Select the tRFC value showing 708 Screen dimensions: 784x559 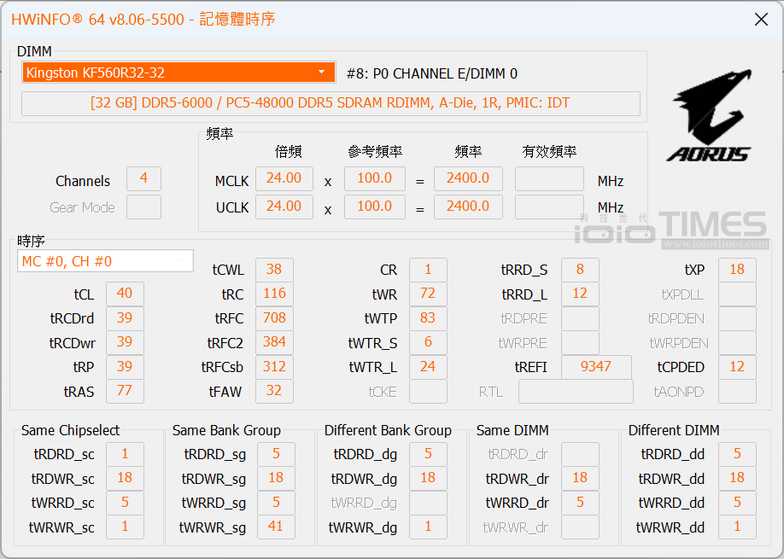click(274, 318)
